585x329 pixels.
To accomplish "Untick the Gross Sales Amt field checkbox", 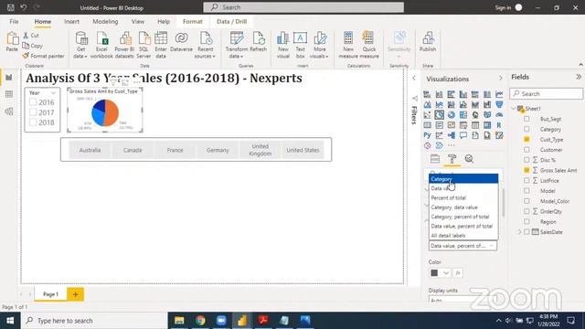I will tap(526, 170).
